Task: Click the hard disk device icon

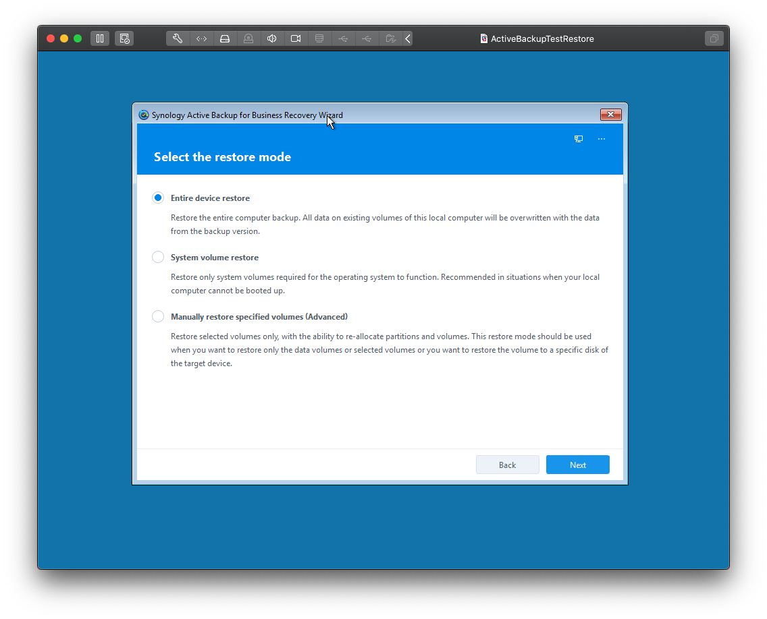Action: [225, 38]
